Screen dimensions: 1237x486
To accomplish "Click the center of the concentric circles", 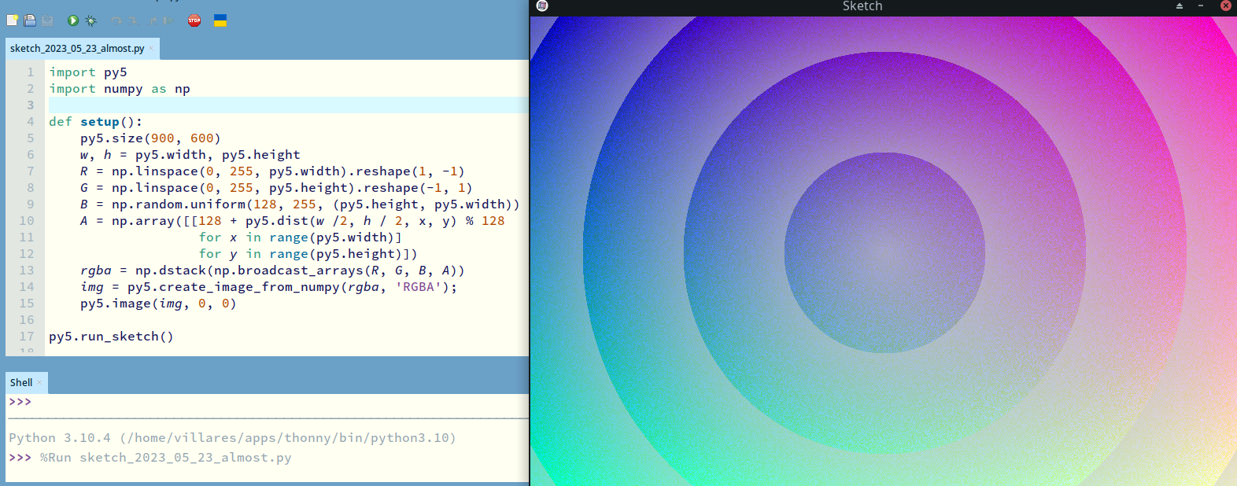I will [884, 252].
